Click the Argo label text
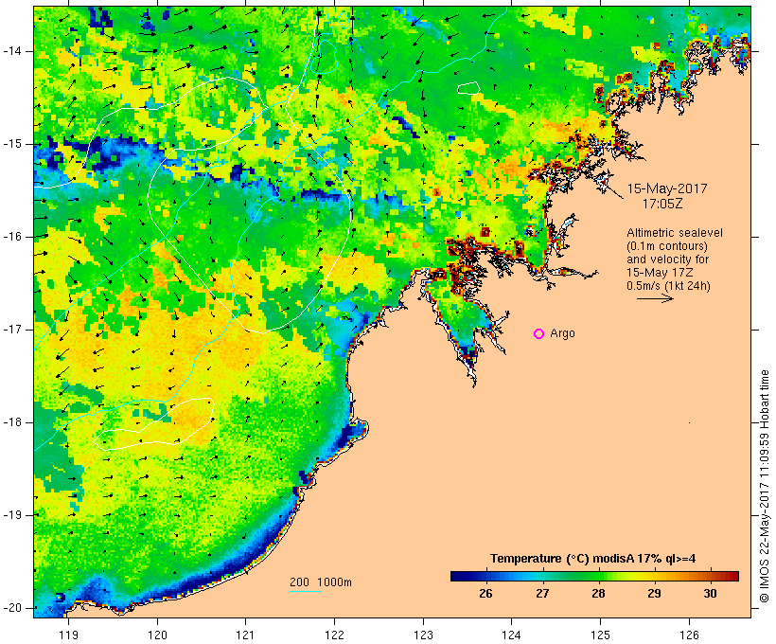Image resolution: width=776 pixels, height=644 pixels. tap(563, 334)
